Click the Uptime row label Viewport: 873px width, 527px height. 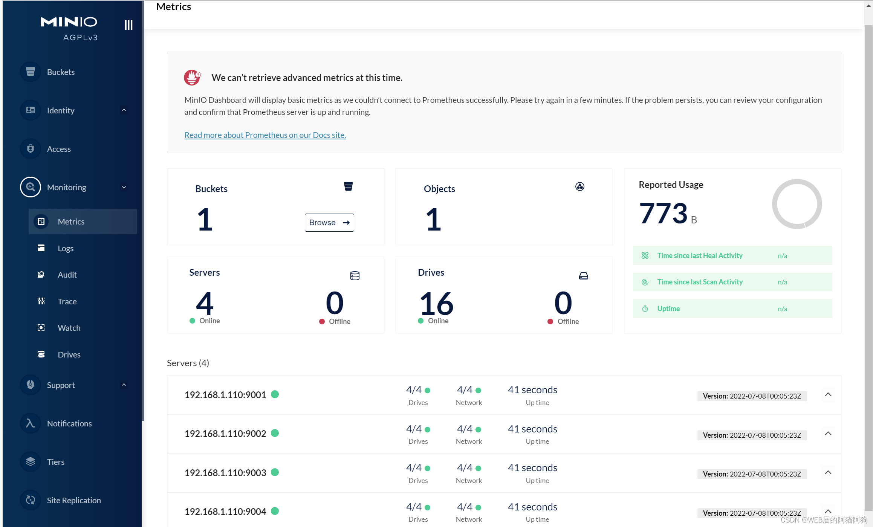tap(668, 309)
